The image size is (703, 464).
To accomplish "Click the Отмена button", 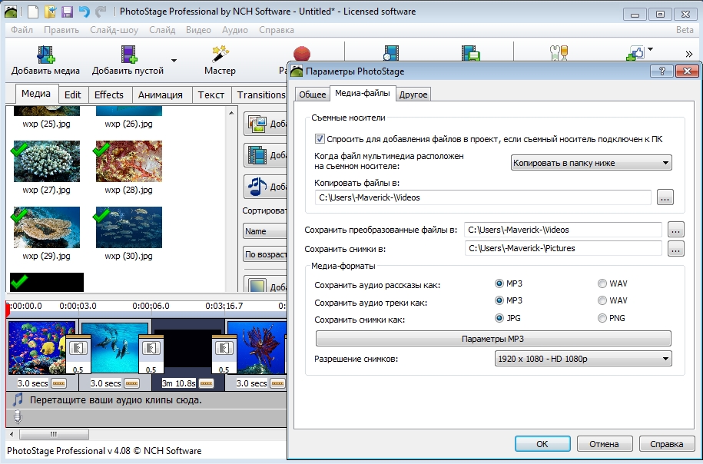I will [605, 444].
